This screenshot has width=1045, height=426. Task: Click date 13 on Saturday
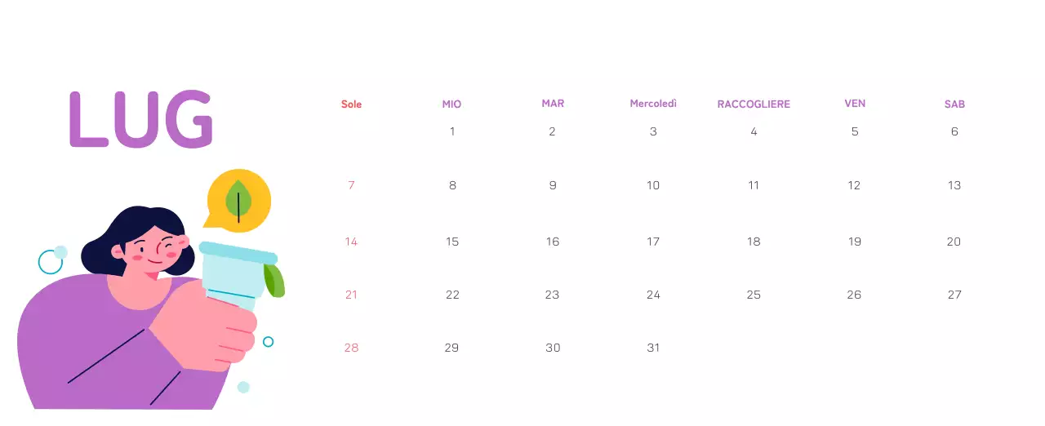(954, 185)
